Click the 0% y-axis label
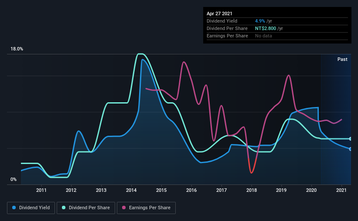The height and width of the screenshot is (221, 358). tap(14, 180)
